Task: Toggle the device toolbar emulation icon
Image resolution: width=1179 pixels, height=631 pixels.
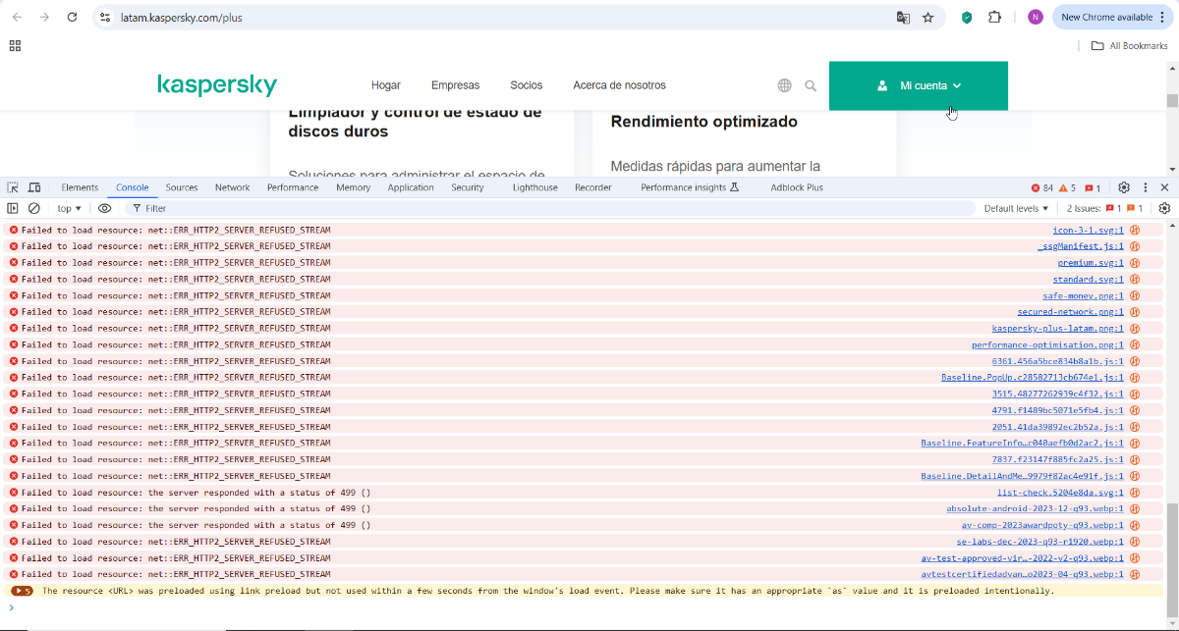Action: pyautogui.click(x=34, y=187)
